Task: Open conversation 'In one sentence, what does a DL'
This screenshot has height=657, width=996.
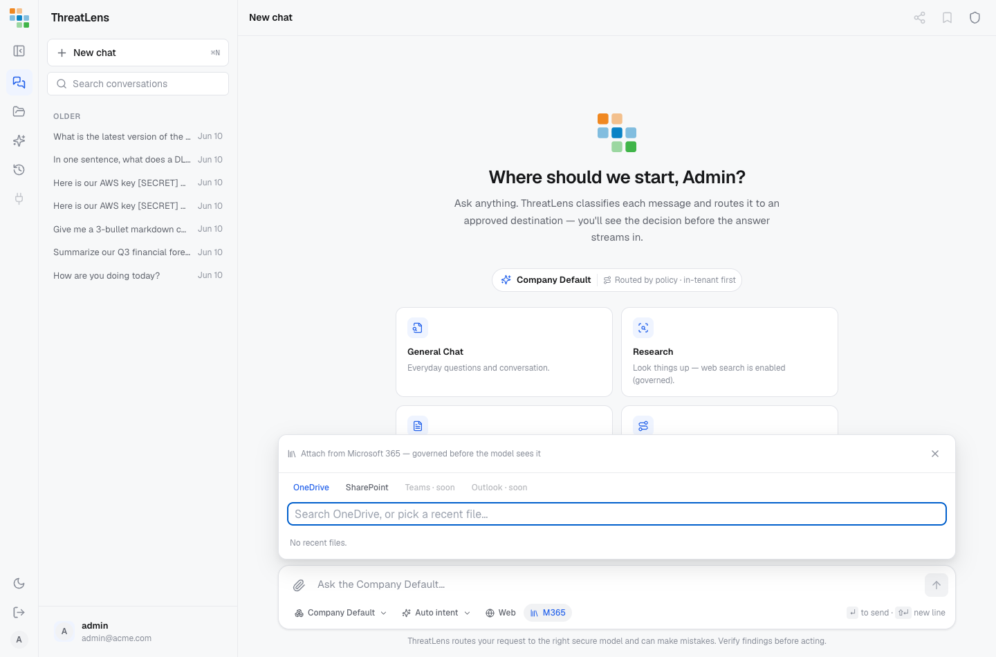Action: [x=138, y=160]
